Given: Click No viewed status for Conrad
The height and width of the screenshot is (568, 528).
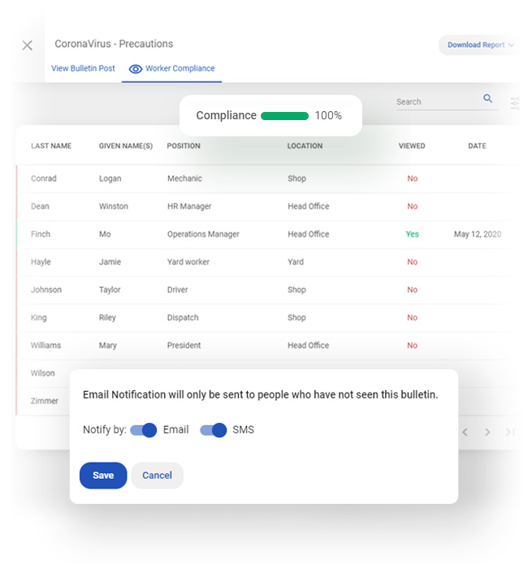Looking at the screenshot, I should coord(413,179).
